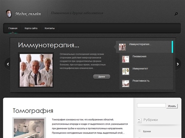Click the large Иммунотерапия... slide heading
Image resolution: width=185 pixels, height=138 pixels.
[x=48, y=45]
